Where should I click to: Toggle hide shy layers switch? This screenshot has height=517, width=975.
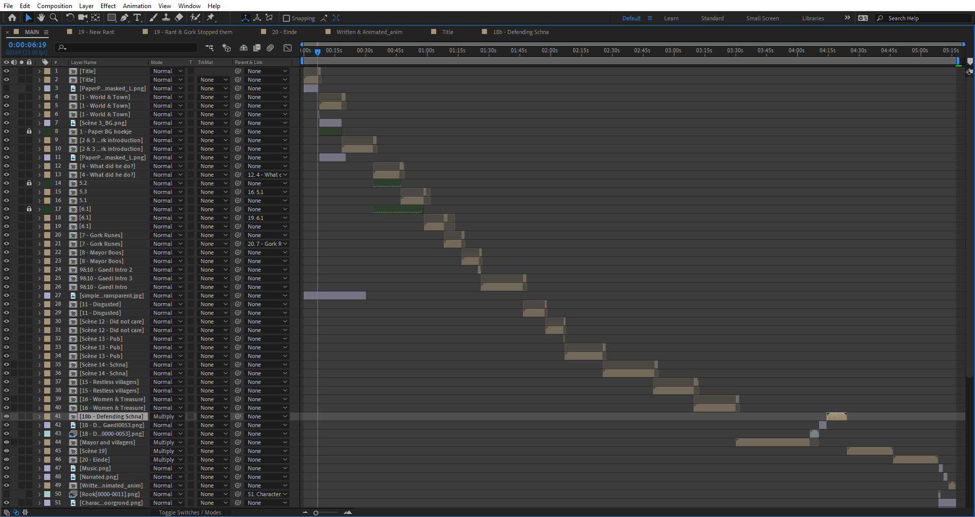coord(244,48)
